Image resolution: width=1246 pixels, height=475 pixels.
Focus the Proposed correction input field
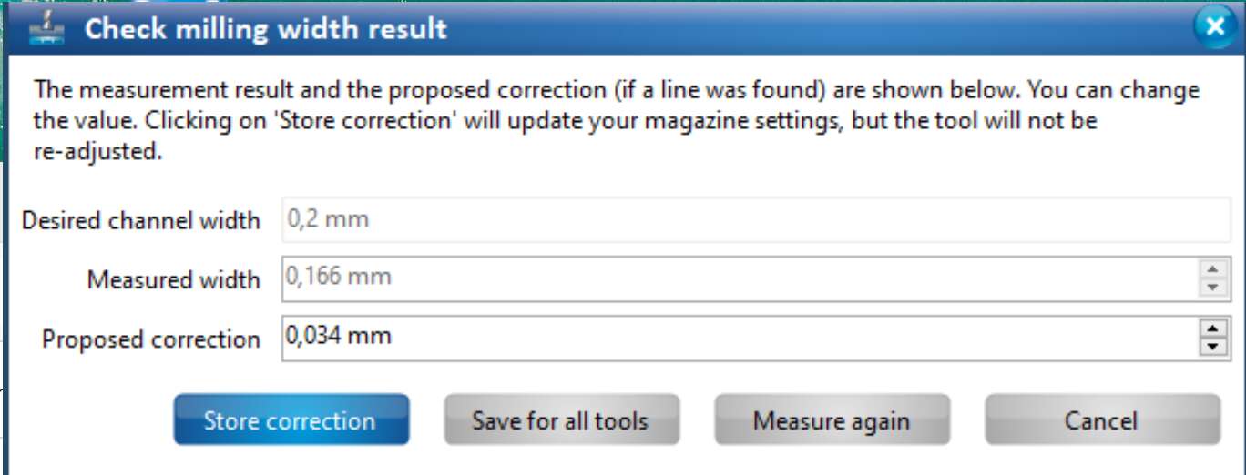click(x=729, y=338)
